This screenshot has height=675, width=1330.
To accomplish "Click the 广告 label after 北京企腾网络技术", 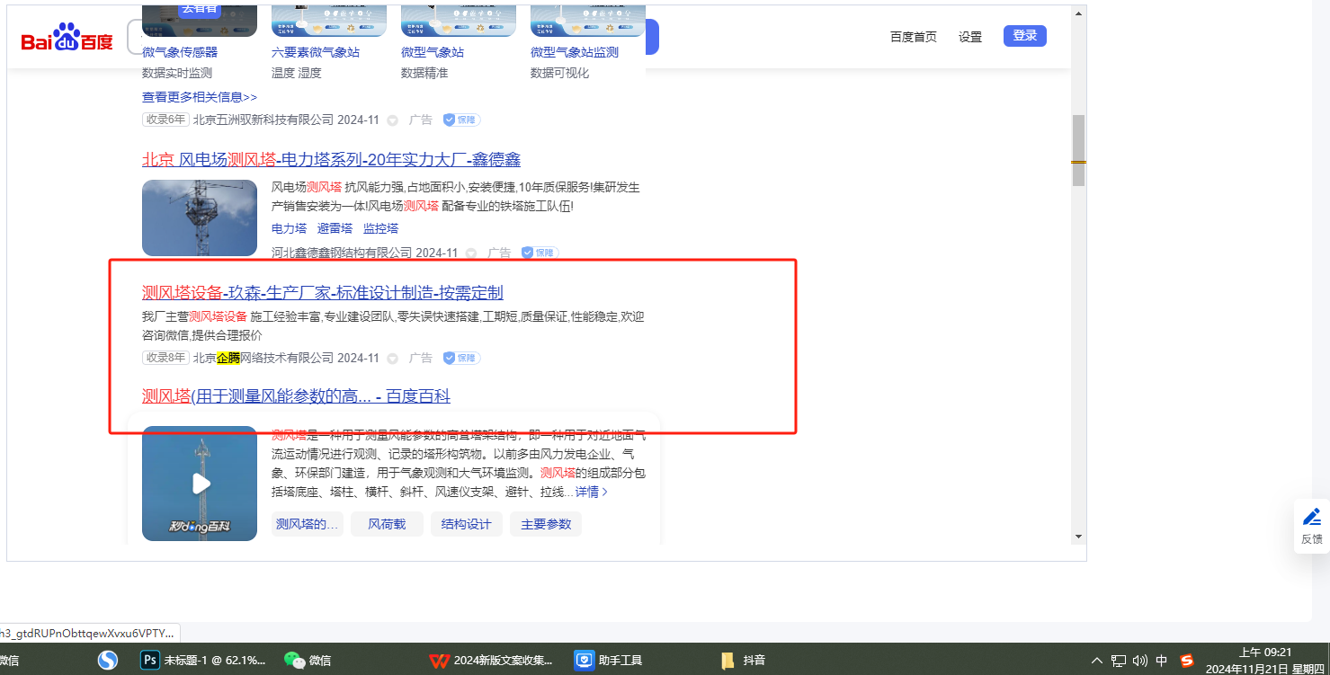I will [x=421, y=358].
